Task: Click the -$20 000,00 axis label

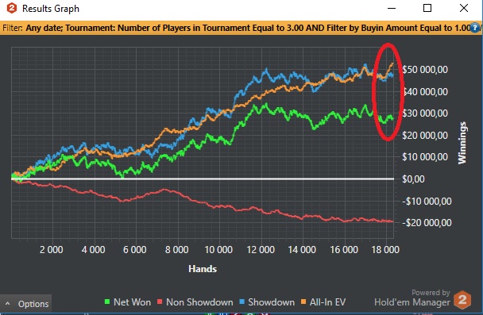Action: [427, 223]
